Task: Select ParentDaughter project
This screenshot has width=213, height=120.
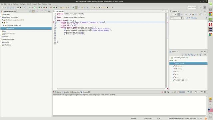Action: pyautogui.click(x=9, y=39)
